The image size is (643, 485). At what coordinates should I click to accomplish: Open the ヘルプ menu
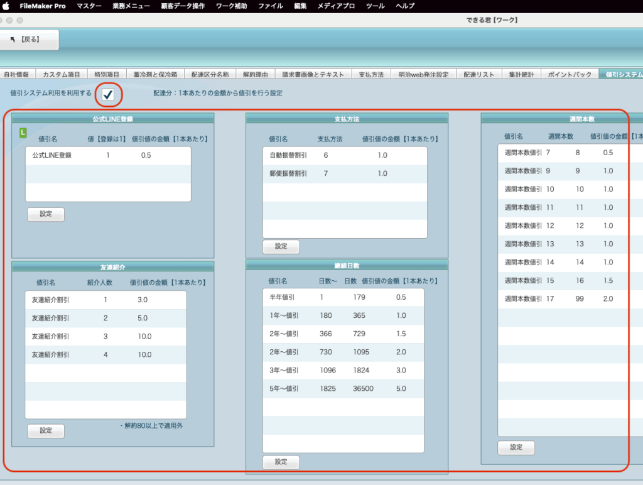pyautogui.click(x=405, y=6)
